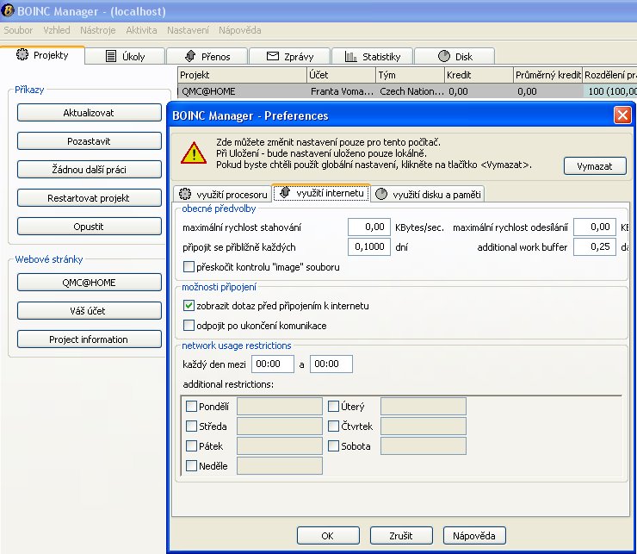This screenshot has width=637, height=554.
Task: Sort by the Kredit column header
Action: coord(479,75)
